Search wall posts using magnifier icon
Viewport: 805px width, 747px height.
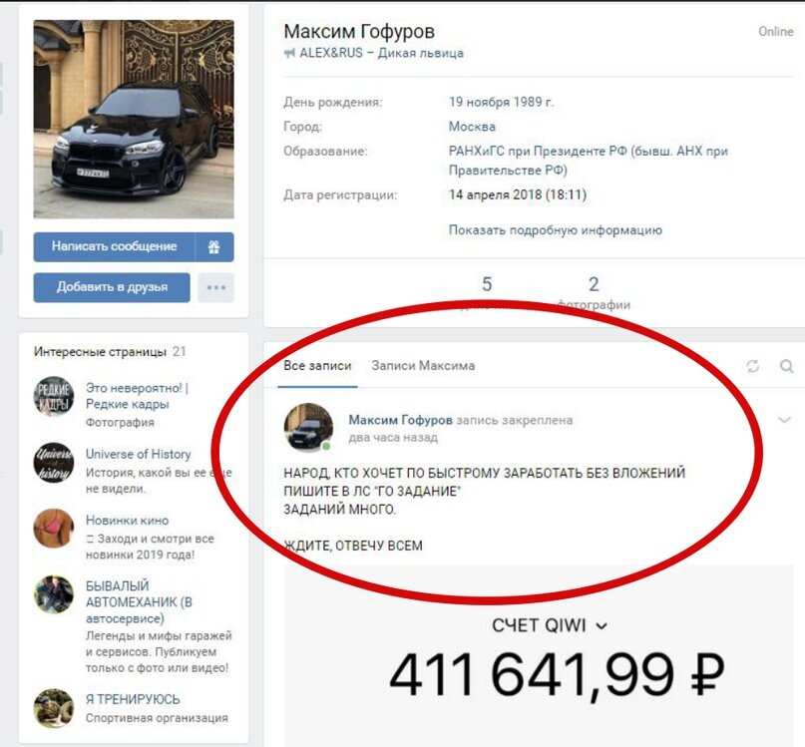786,366
